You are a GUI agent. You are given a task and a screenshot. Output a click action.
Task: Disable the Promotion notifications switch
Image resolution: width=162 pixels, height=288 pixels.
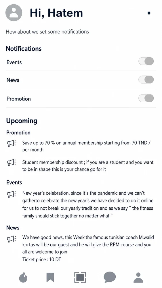[x=146, y=98]
